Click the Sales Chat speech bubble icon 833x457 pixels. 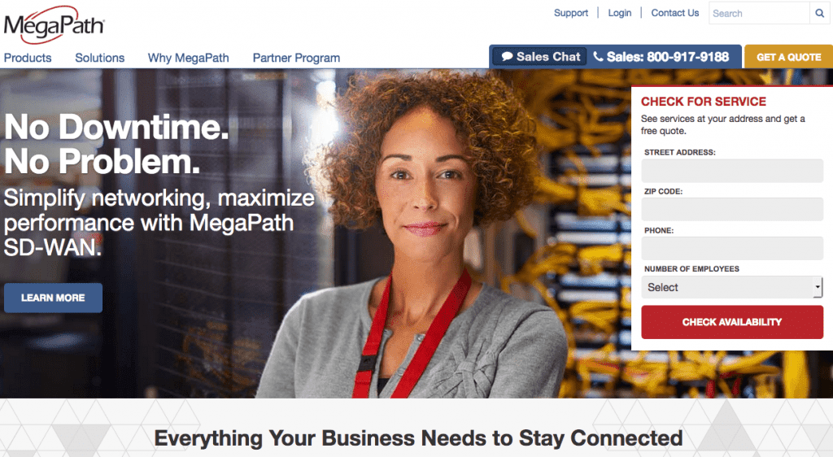pos(508,57)
